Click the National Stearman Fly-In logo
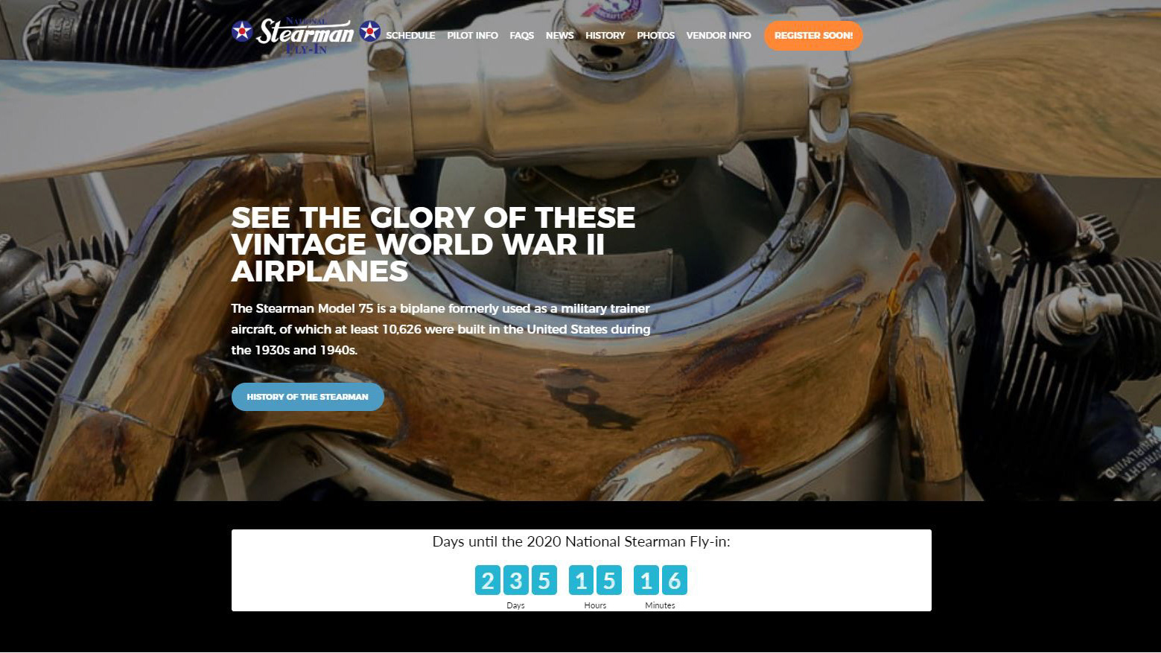This screenshot has width=1161, height=653. [x=305, y=35]
